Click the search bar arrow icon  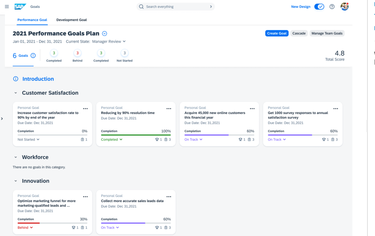click(211, 7)
